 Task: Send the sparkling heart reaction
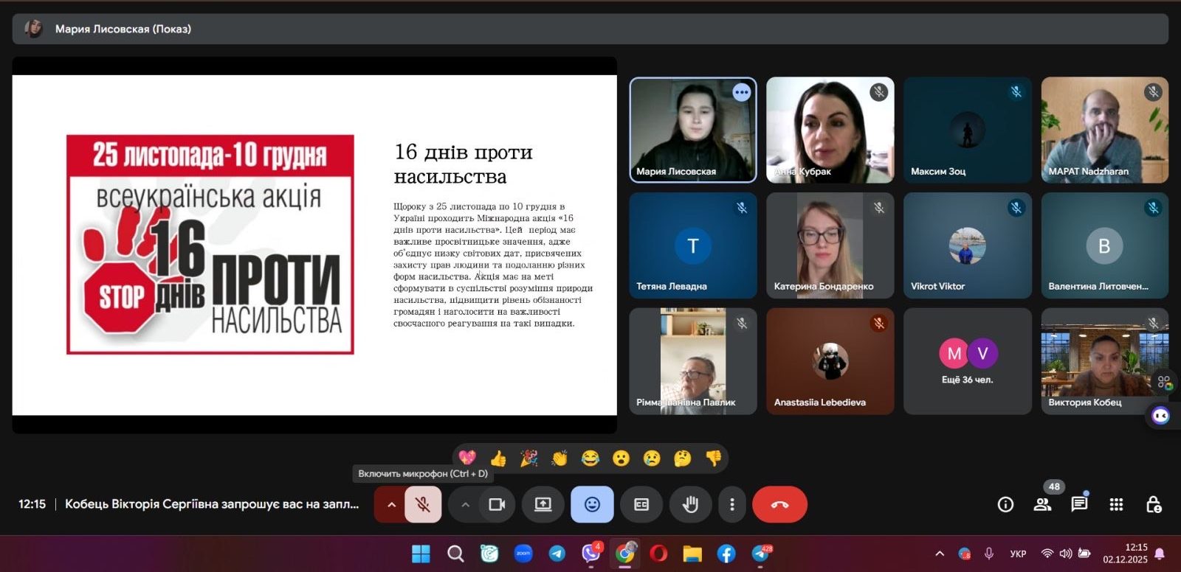click(467, 458)
